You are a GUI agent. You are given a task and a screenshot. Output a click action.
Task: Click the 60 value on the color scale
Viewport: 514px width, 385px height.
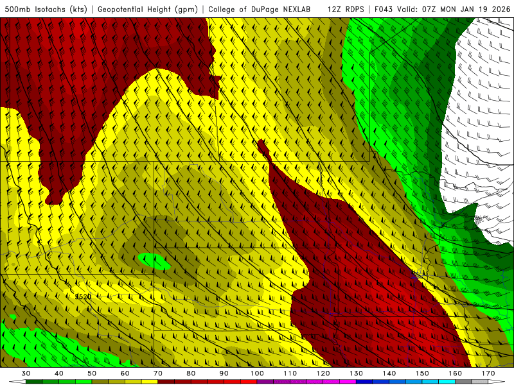click(x=125, y=373)
